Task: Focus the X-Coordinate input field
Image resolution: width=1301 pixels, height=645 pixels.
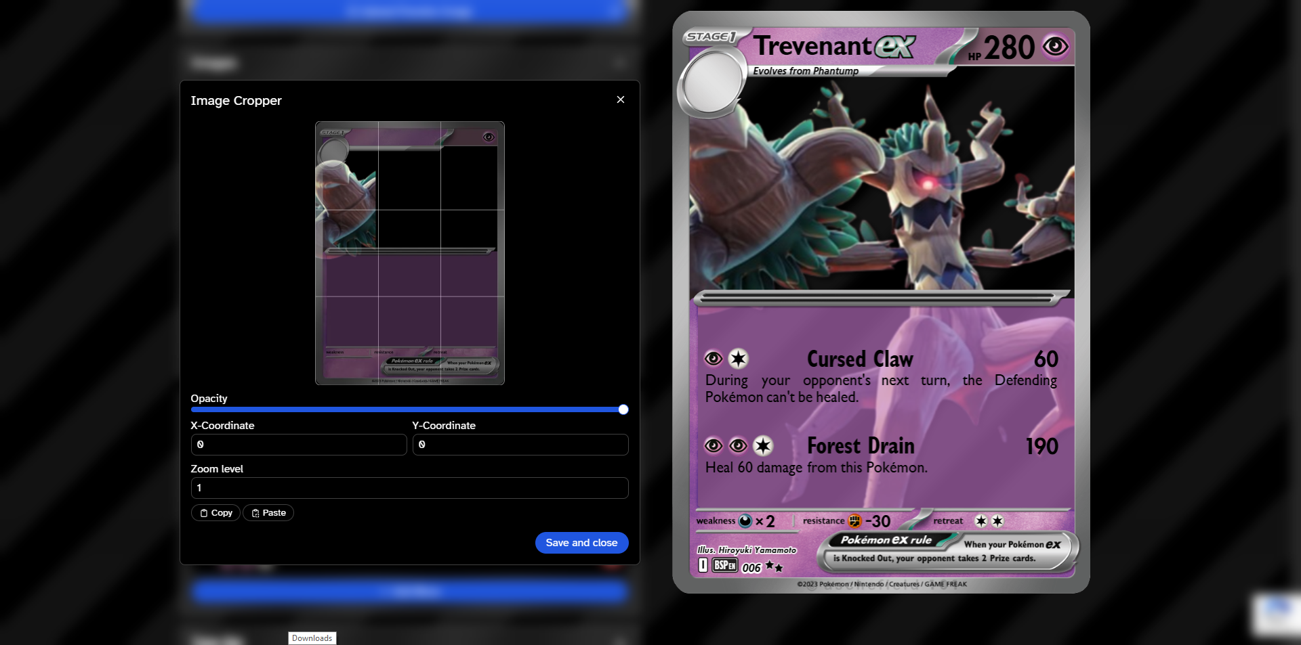Action: pyautogui.click(x=299, y=445)
